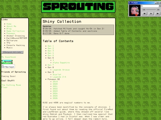Jump to Pokemon GO 2021 section
Screen dimensions: 161x120
point(55,87)
